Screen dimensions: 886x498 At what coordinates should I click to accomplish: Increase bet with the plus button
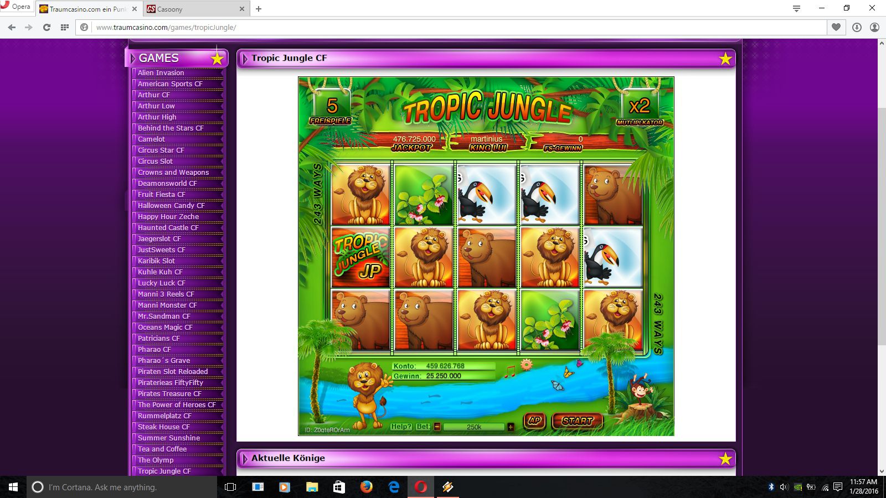[x=511, y=427]
